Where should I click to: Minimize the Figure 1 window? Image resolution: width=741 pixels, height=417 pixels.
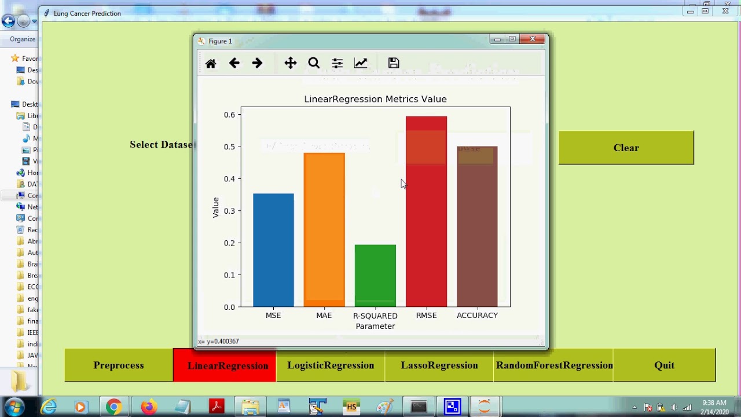tap(497, 39)
